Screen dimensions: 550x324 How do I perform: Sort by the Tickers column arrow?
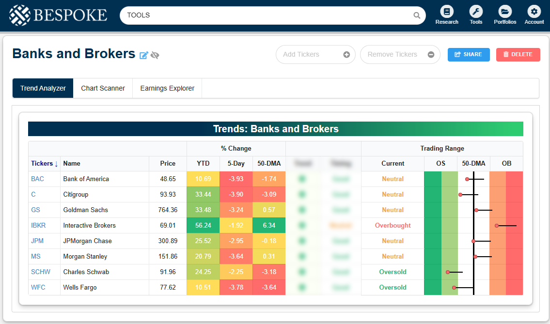click(x=56, y=164)
